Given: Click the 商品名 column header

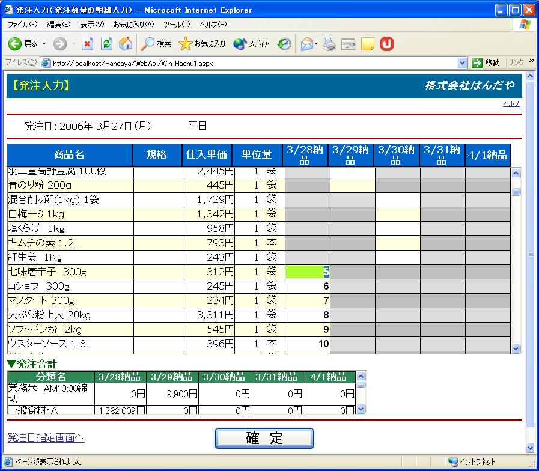Looking at the screenshot, I should (70, 156).
